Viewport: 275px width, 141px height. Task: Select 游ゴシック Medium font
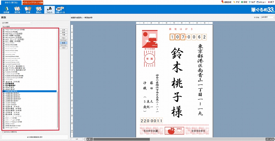click(14, 122)
